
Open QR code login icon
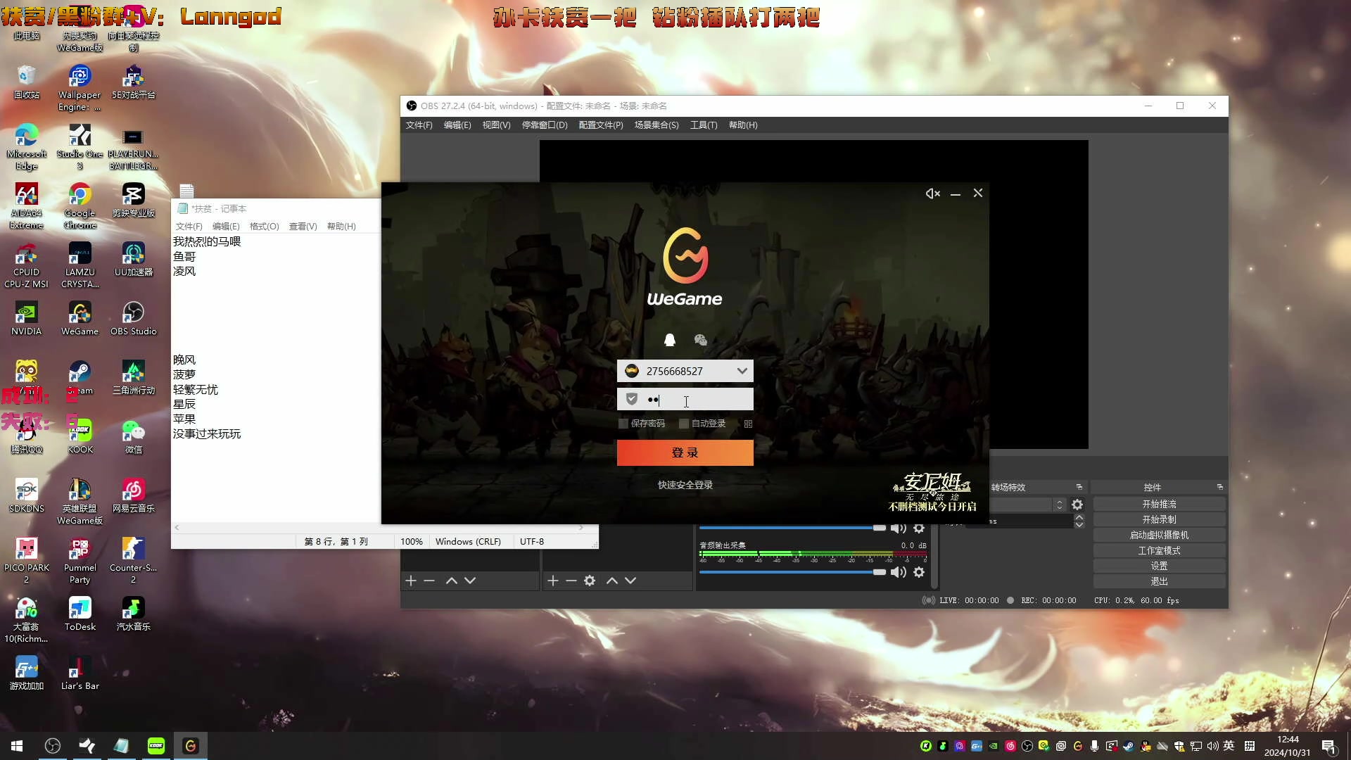click(x=748, y=424)
